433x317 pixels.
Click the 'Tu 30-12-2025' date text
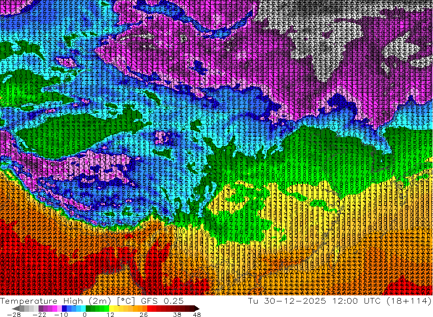pyautogui.click(x=287, y=301)
